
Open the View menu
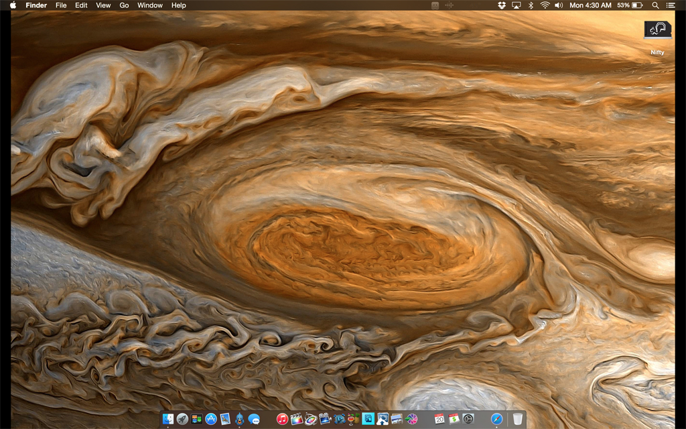(103, 5)
